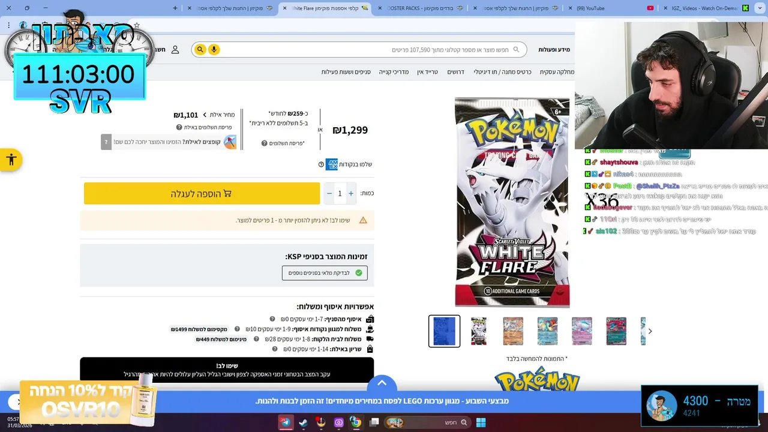
Task: Click help icon next to פריסת תשלומים באילת
Action: tap(179, 127)
